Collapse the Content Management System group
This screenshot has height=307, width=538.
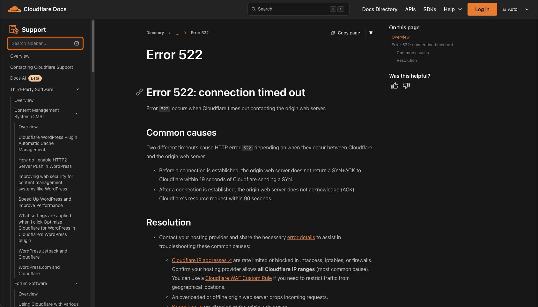pos(77,113)
